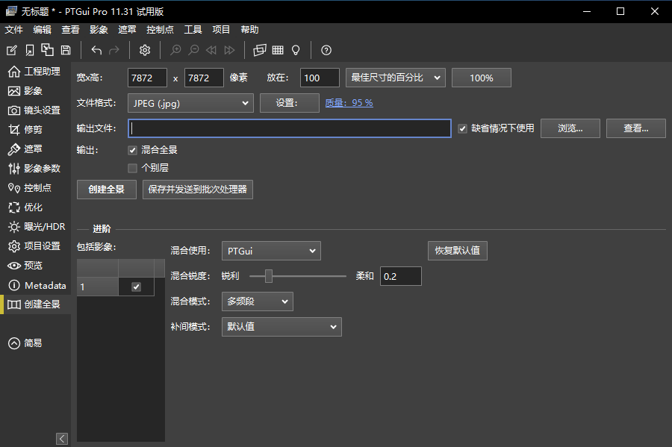Expand the 补间模式 interpolation dropdown
This screenshot has width=672, height=447.
coord(281,326)
